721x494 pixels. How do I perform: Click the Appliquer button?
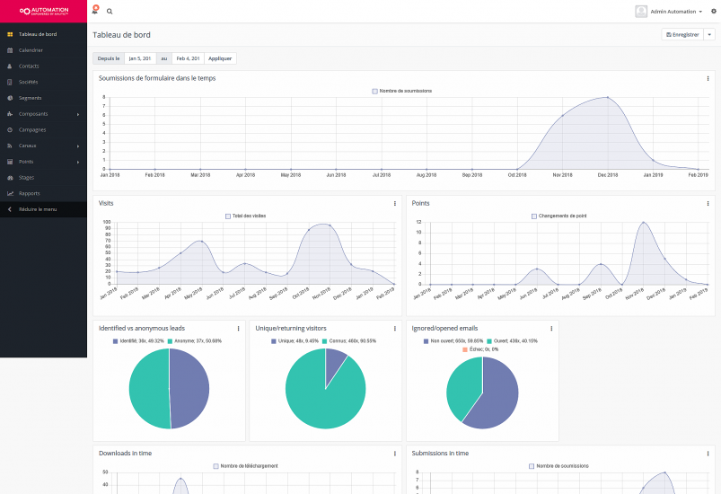point(220,58)
